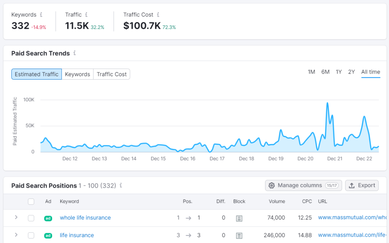The image size is (389, 243).
Task: Check the life insurance row checkbox
Action: pyautogui.click(x=31, y=235)
